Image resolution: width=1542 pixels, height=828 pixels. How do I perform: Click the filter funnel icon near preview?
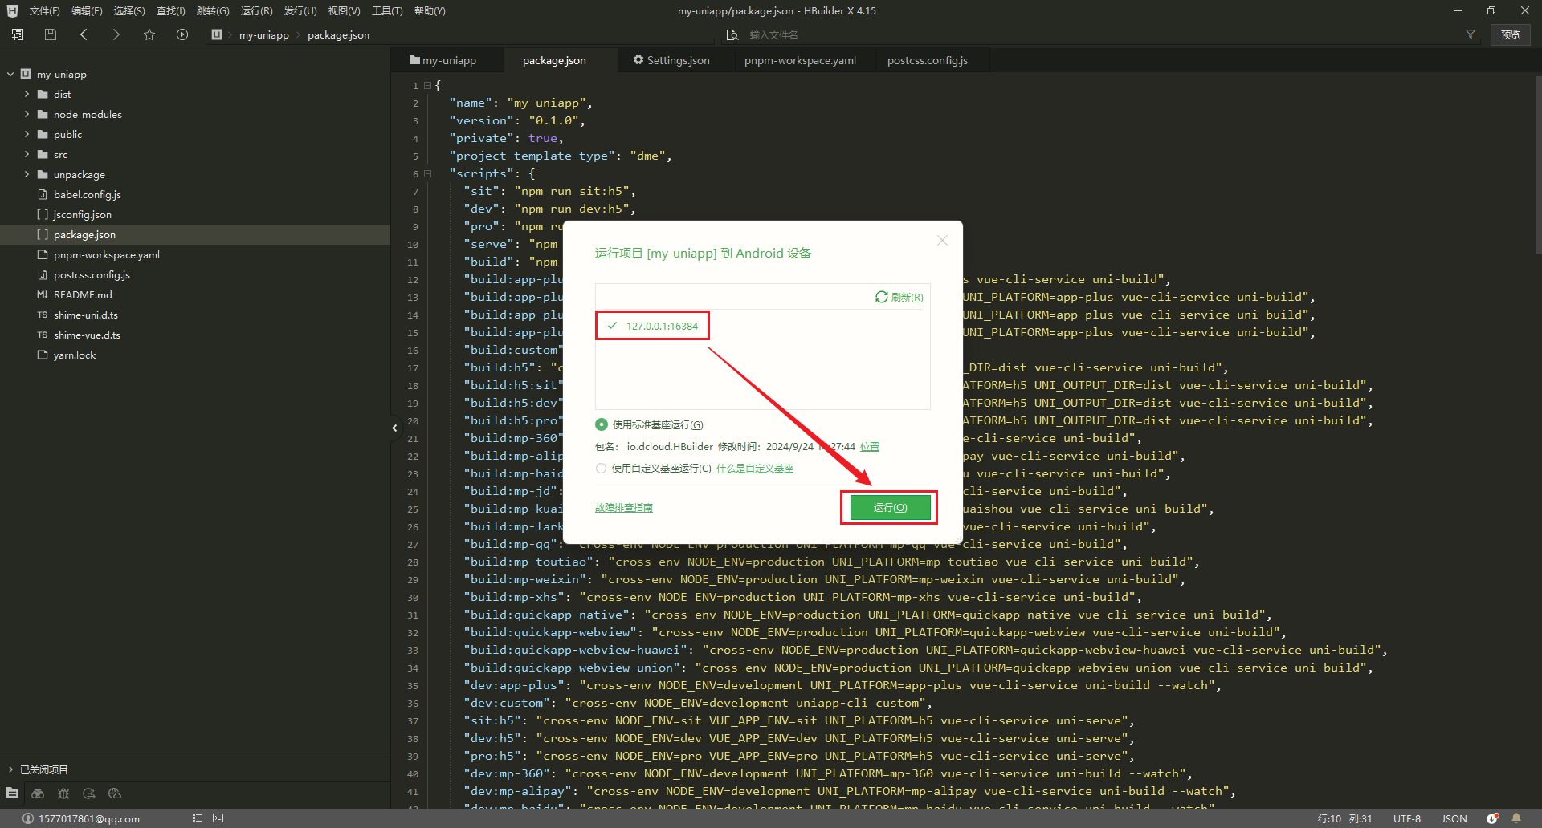click(1471, 34)
